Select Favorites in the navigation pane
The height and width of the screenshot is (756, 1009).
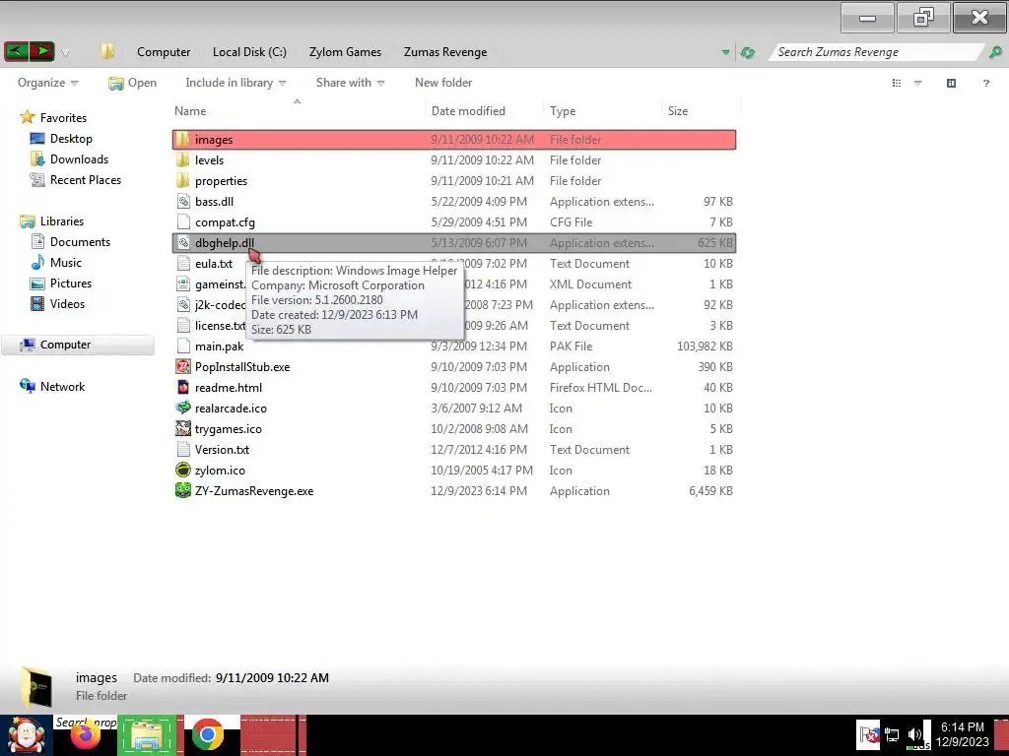63,118
